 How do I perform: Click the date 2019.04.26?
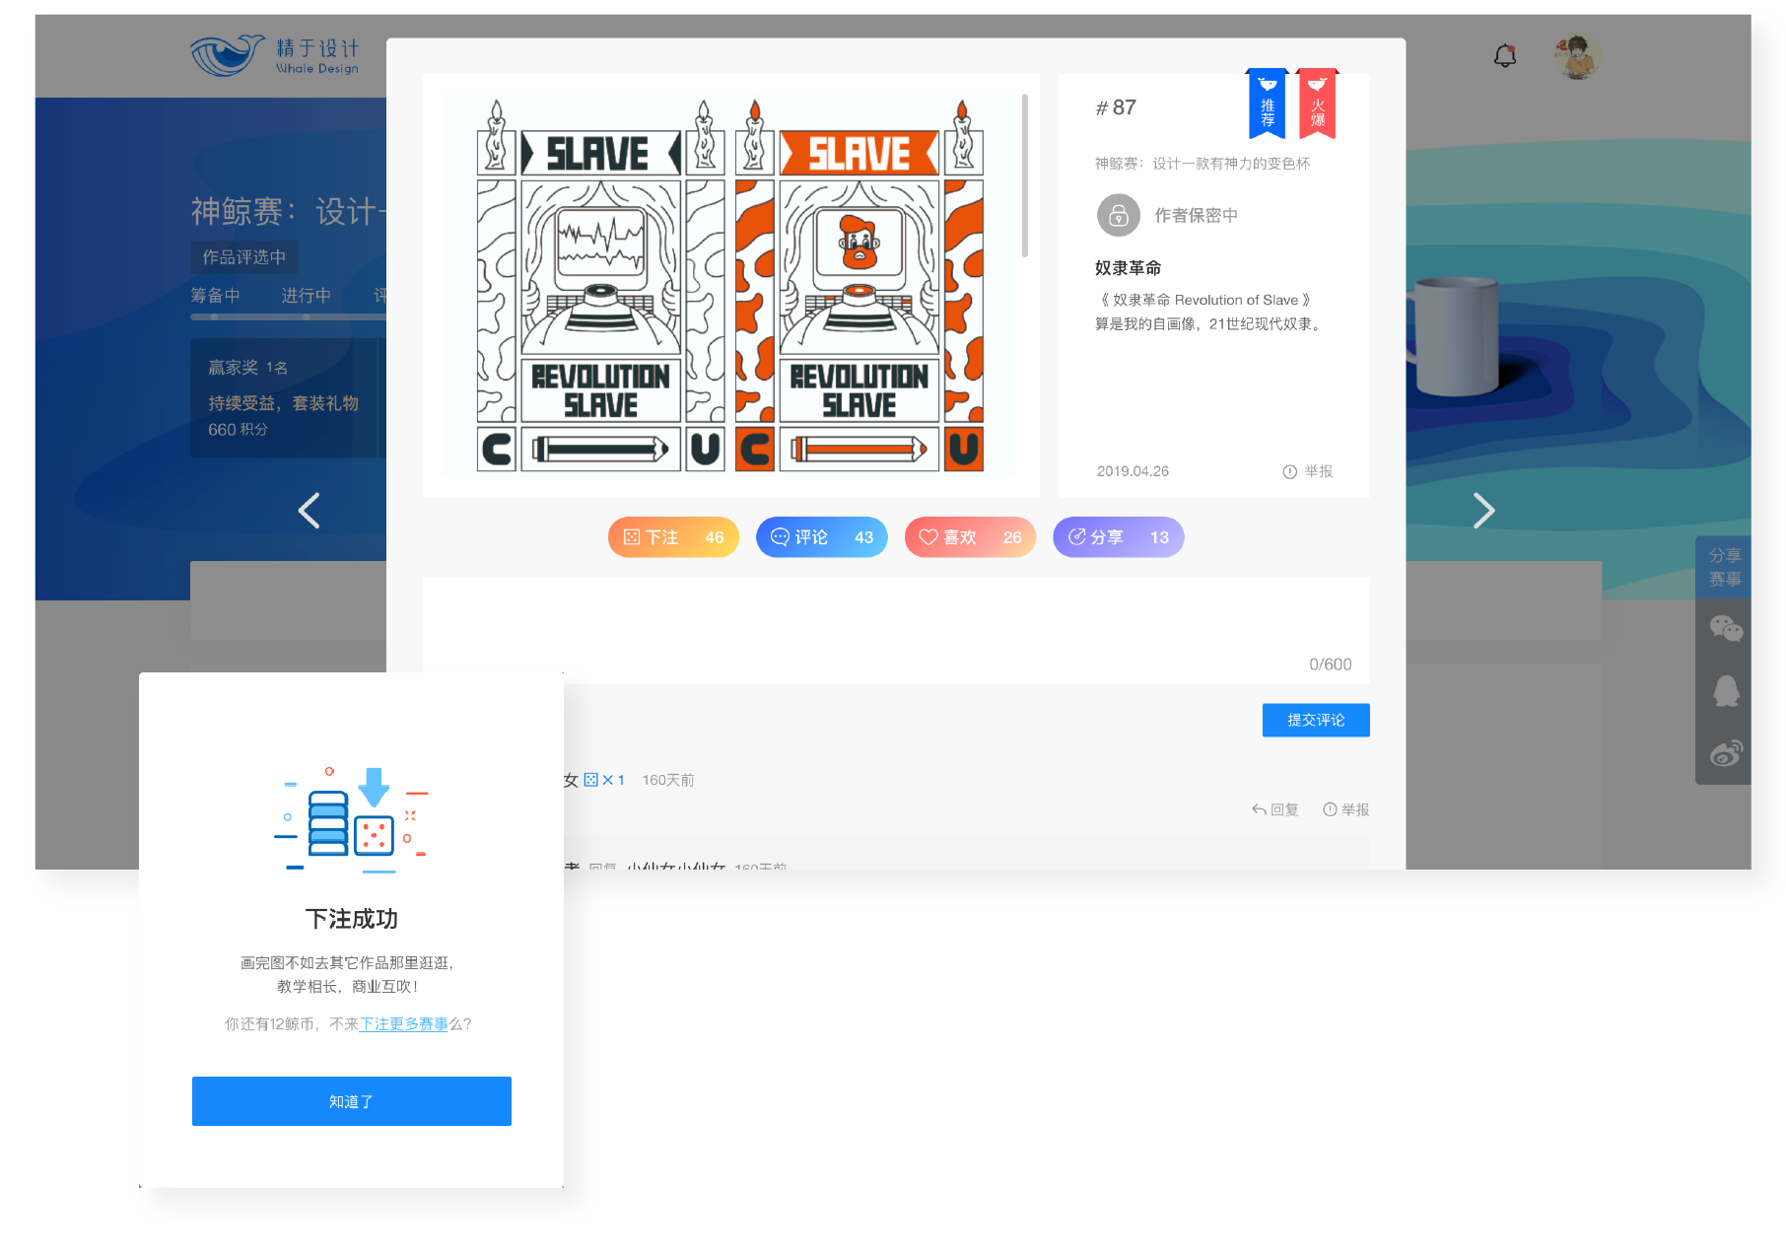(1133, 471)
